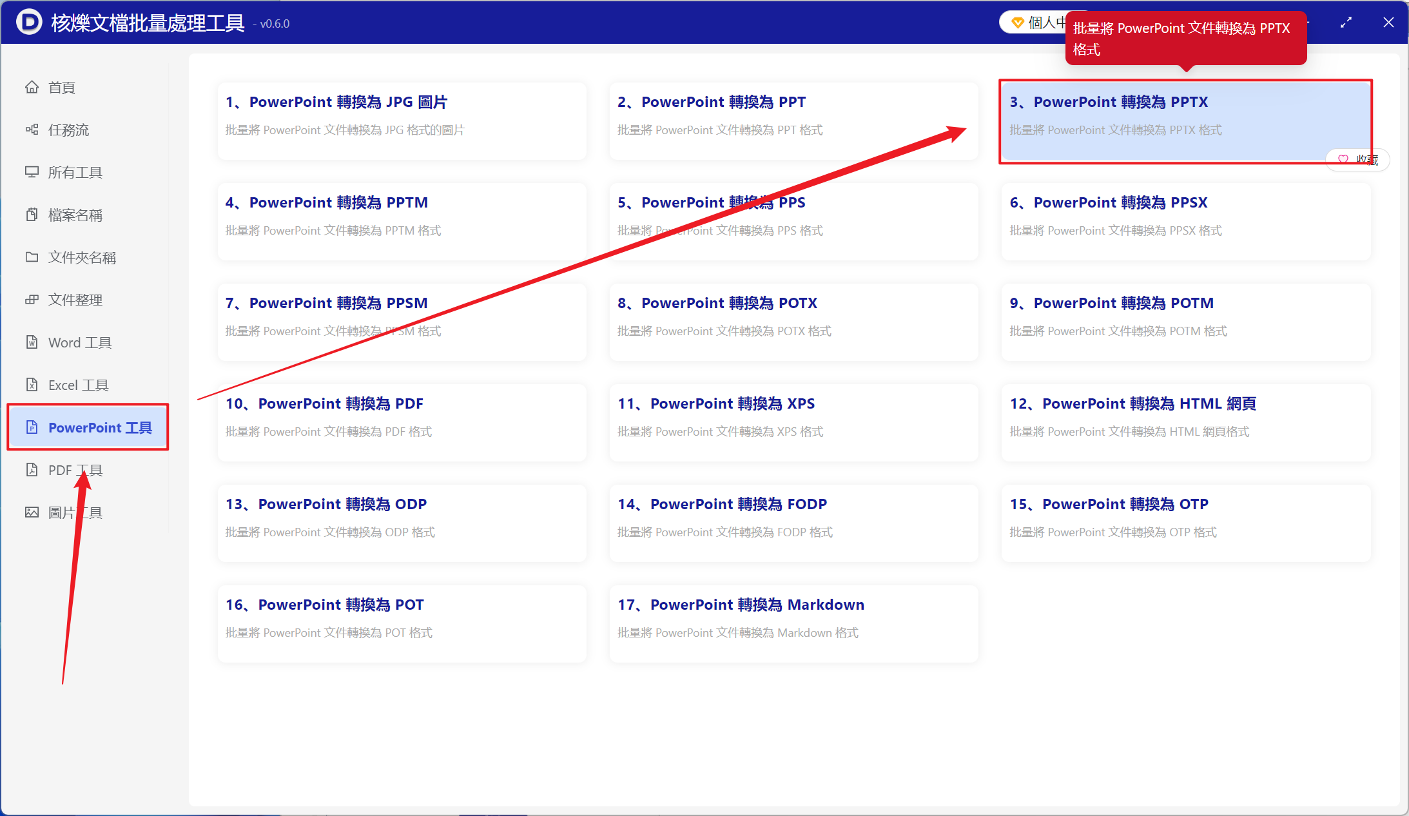Open PowerPoint 轉換為 OTP card
The image size is (1409, 816).
[x=1186, y=523]
